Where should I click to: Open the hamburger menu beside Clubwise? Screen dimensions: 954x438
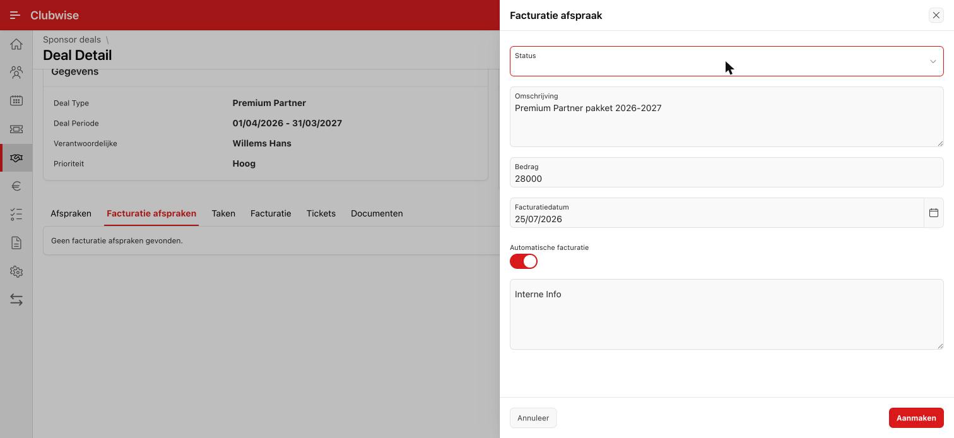coord(15,15)
